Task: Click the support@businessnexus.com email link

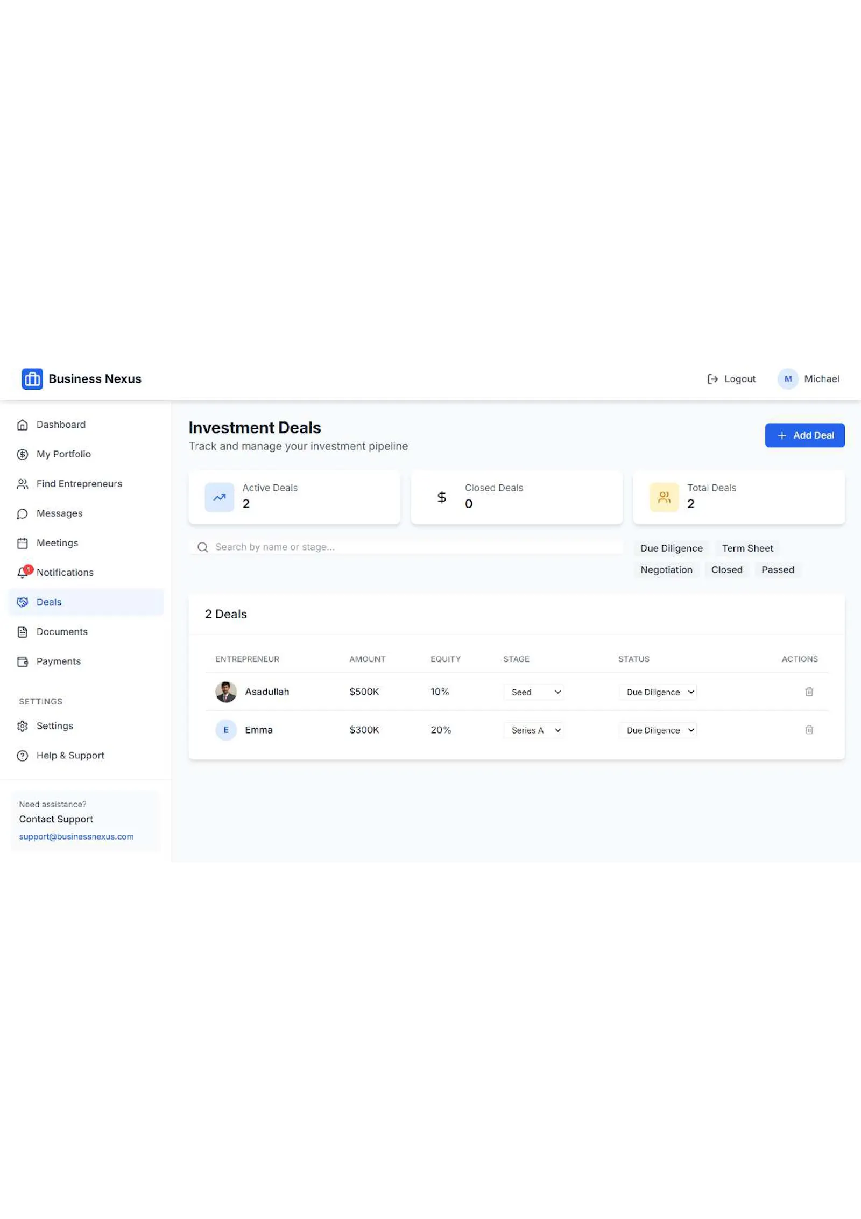Action: pyautogui.click(x=76, y=836)
